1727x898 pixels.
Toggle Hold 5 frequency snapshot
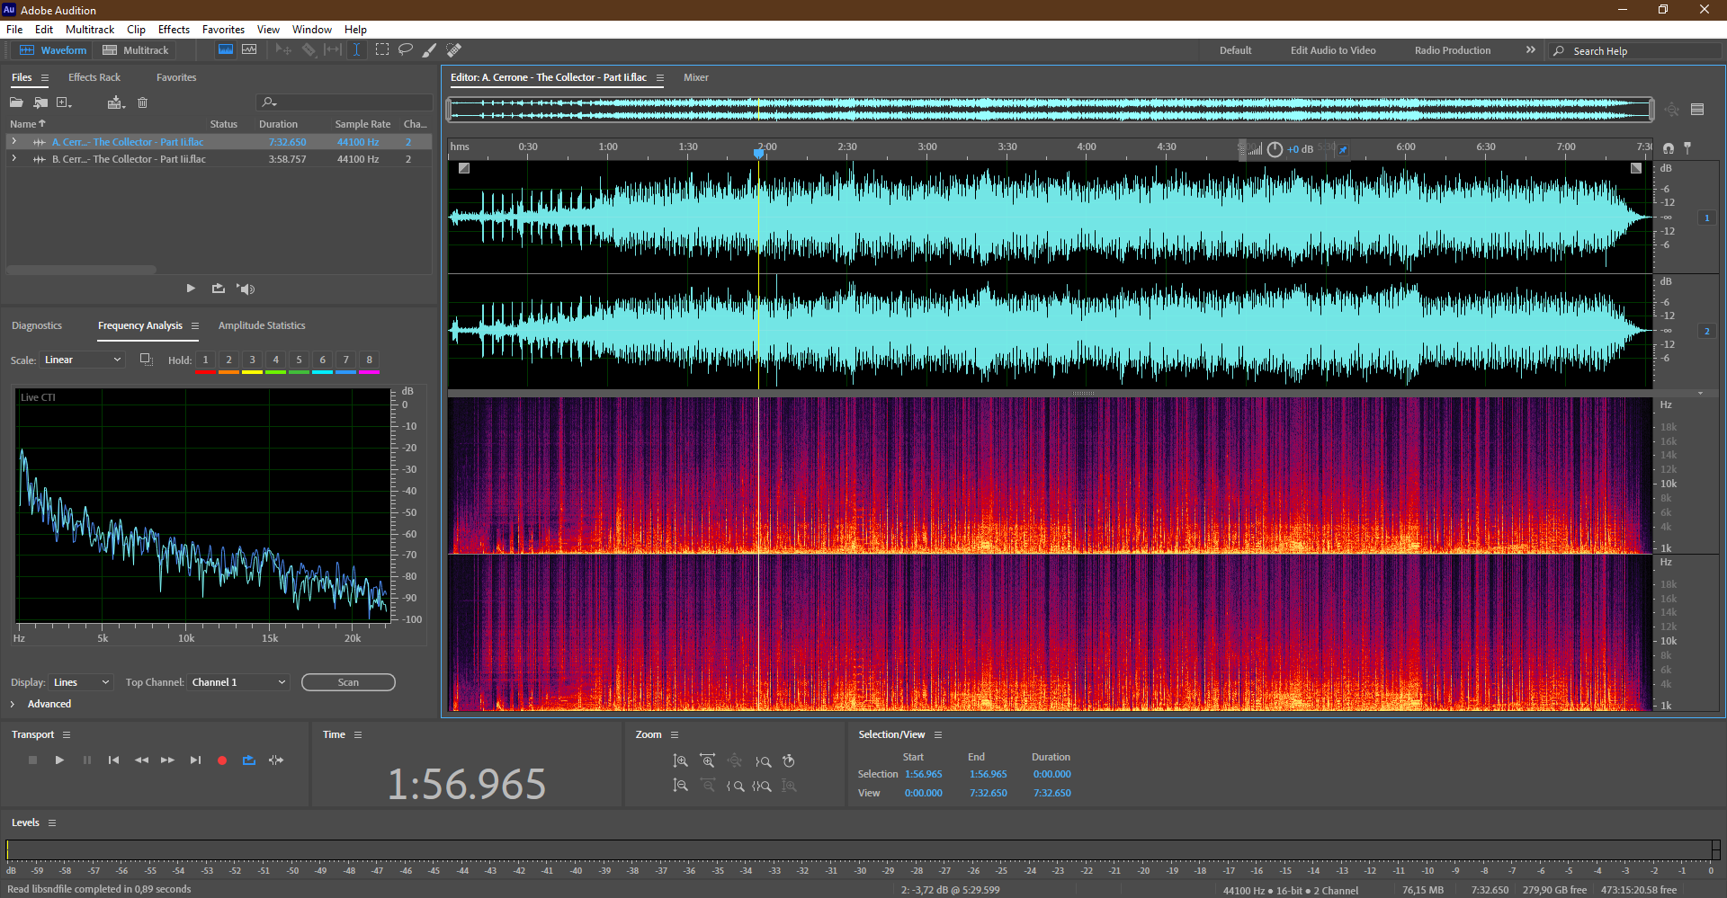coord(299,360)
